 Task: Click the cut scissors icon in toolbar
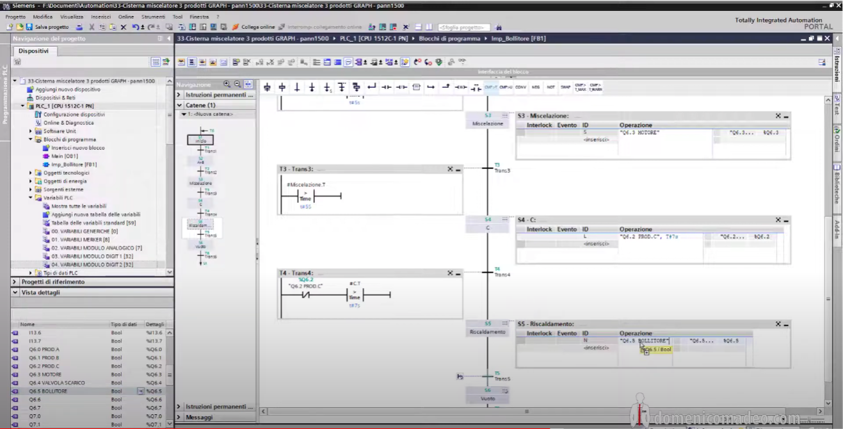[x=92, y=27]
